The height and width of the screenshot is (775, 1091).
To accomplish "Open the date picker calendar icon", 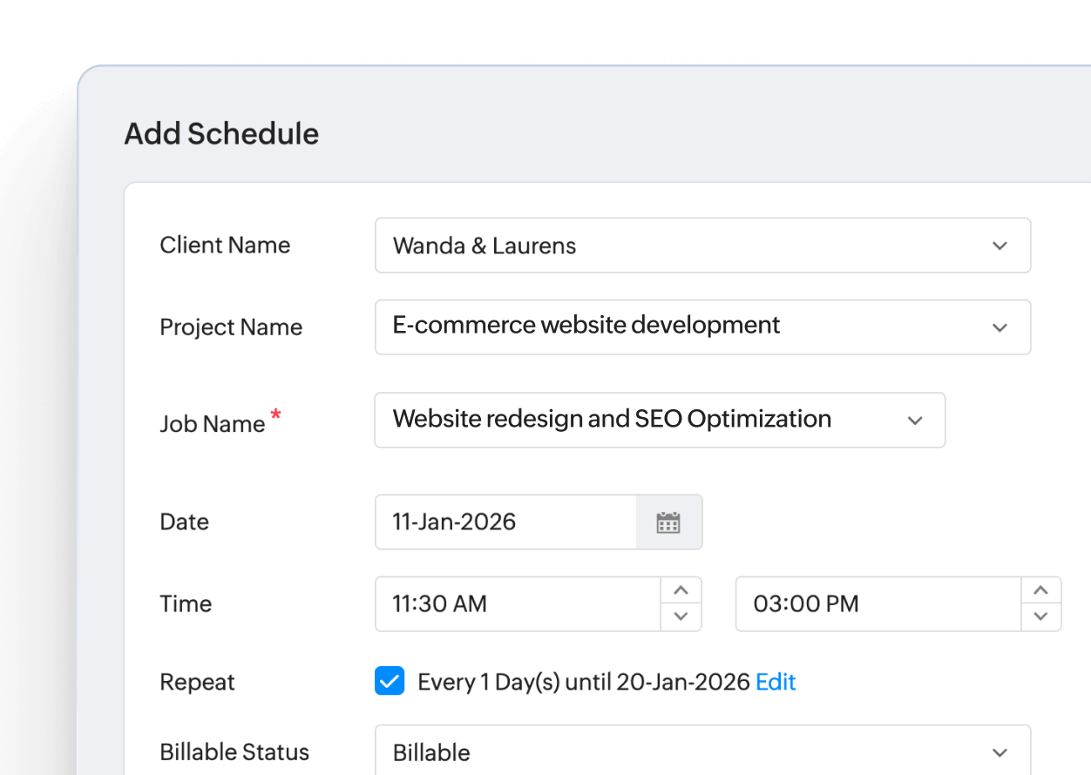I will 667,522.
